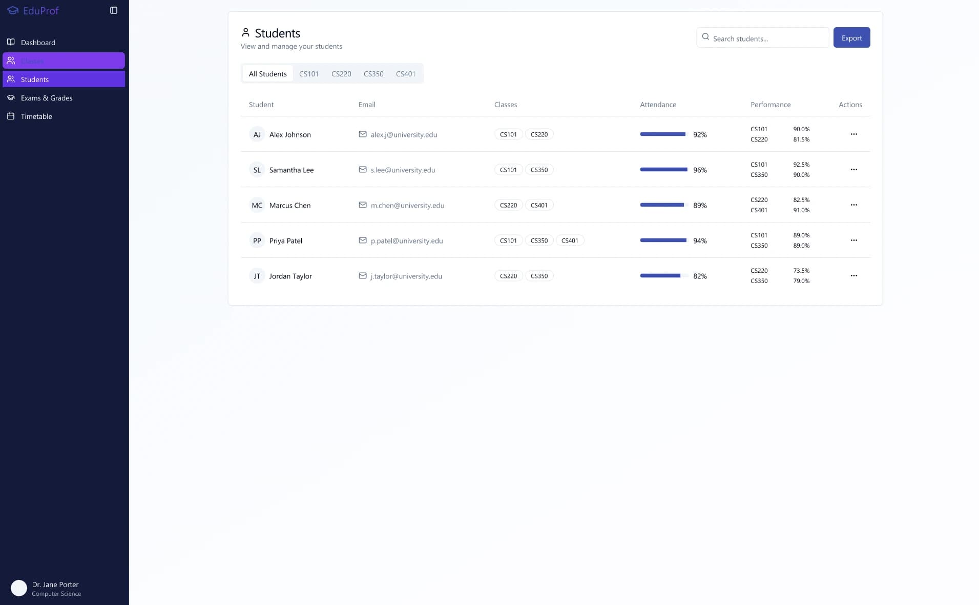Open the Timetable calendar icon

11,116
